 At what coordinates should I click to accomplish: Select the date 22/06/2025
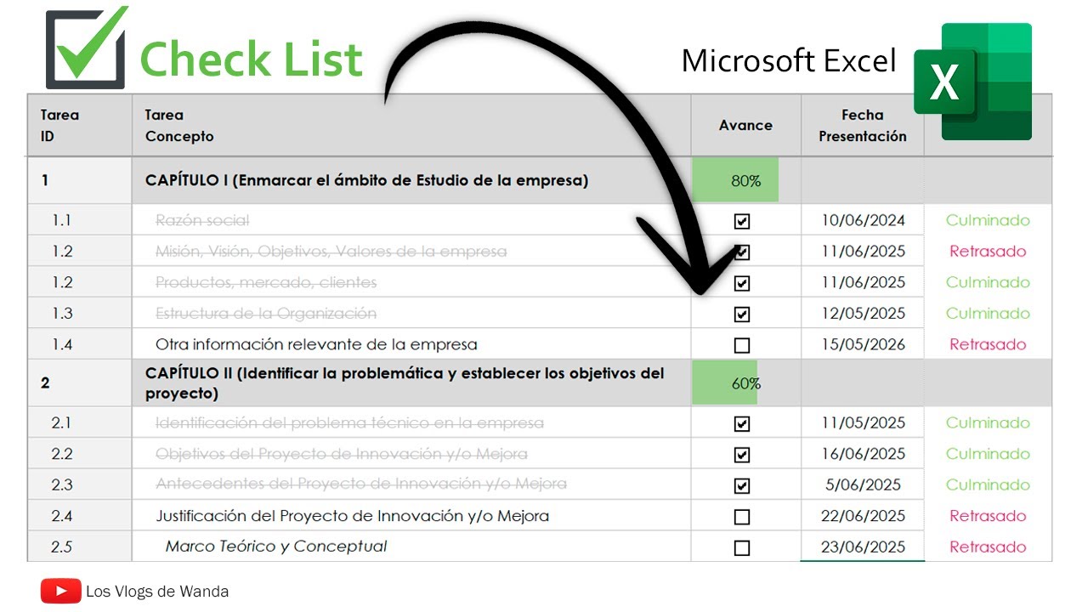point(863,515)
